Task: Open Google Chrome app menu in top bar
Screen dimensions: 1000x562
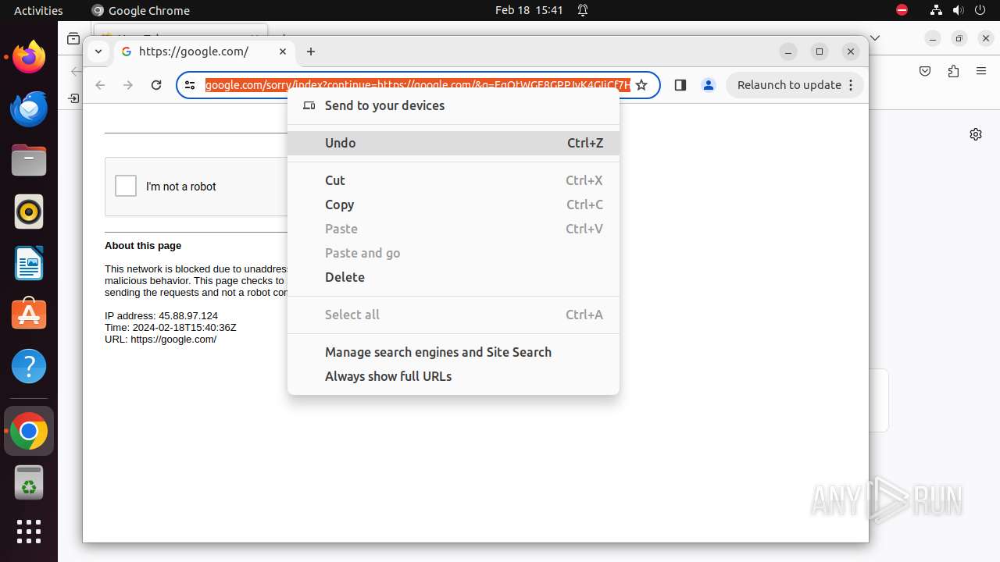Action: (x=141, y=10)
